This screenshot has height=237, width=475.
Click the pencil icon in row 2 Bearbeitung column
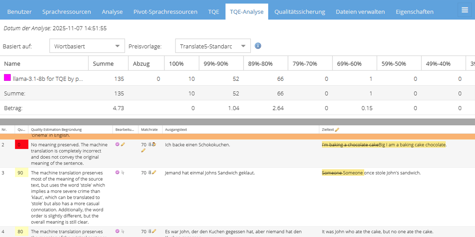click(x=123, y=145)
